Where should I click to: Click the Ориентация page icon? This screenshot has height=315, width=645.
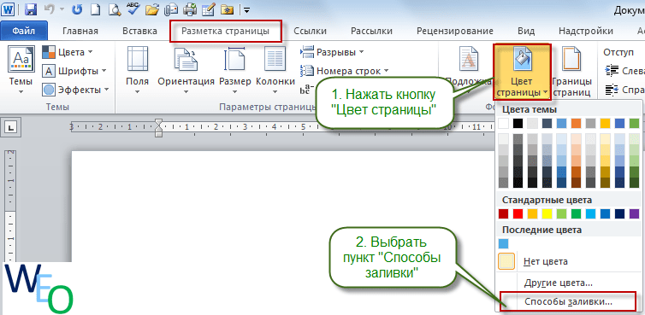point(186,59)
